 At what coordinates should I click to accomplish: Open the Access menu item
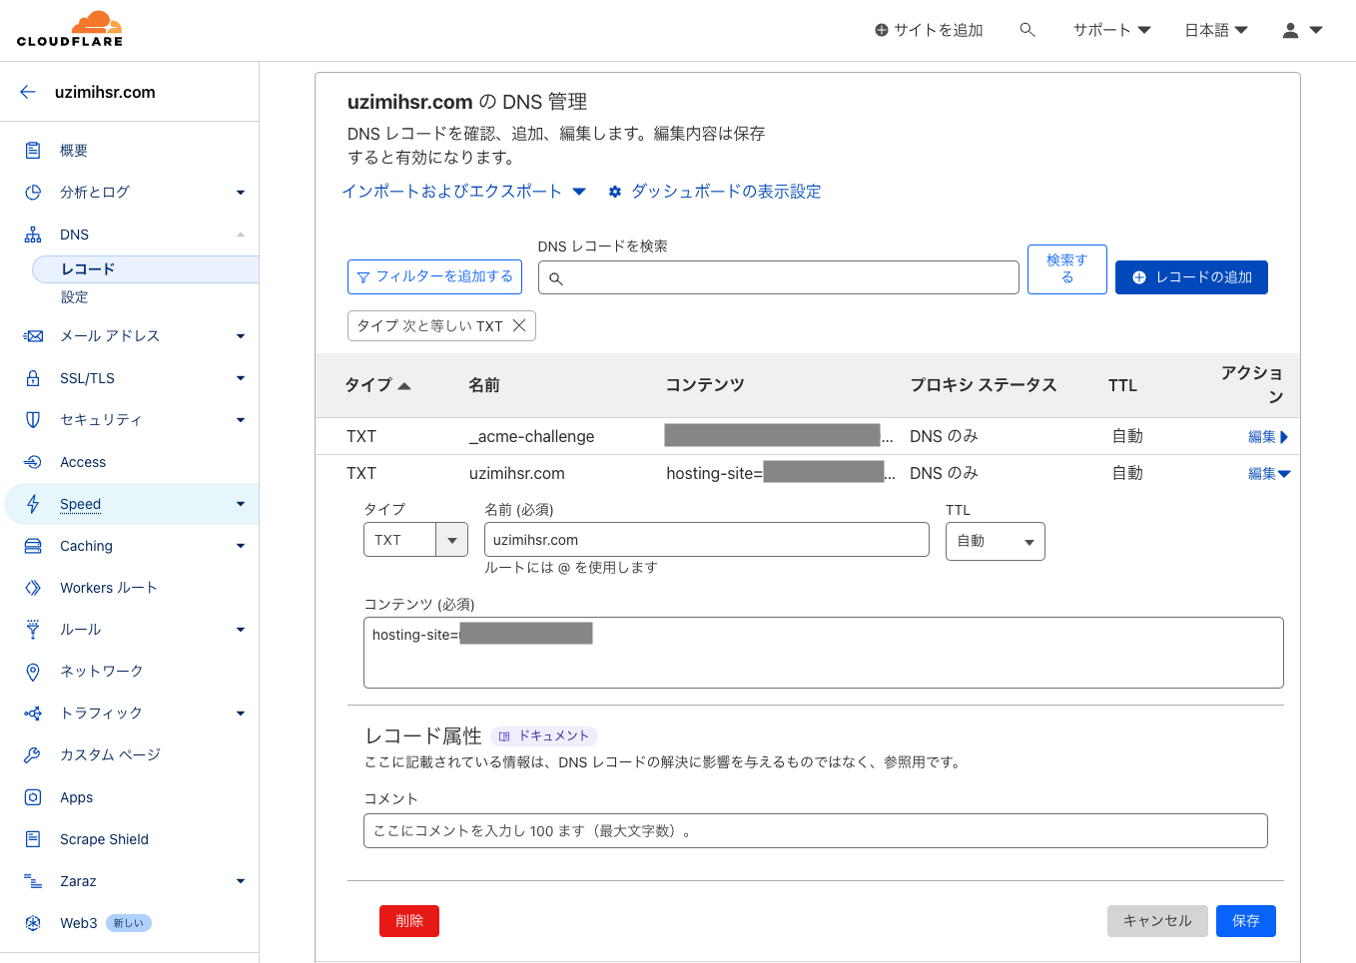click(83, 462)
